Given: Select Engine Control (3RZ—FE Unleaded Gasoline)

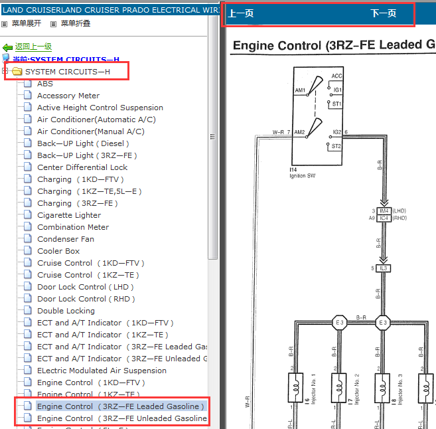Looking at the screenshot, I should tap(122, 418).
